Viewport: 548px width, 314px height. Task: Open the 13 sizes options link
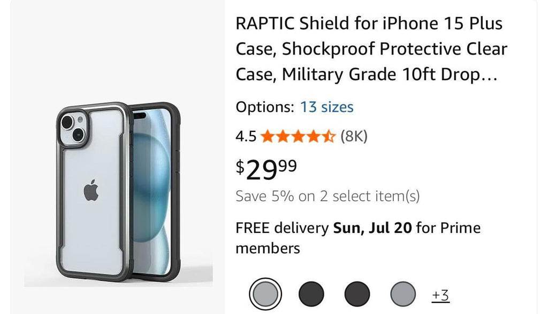tap(326, 107)
